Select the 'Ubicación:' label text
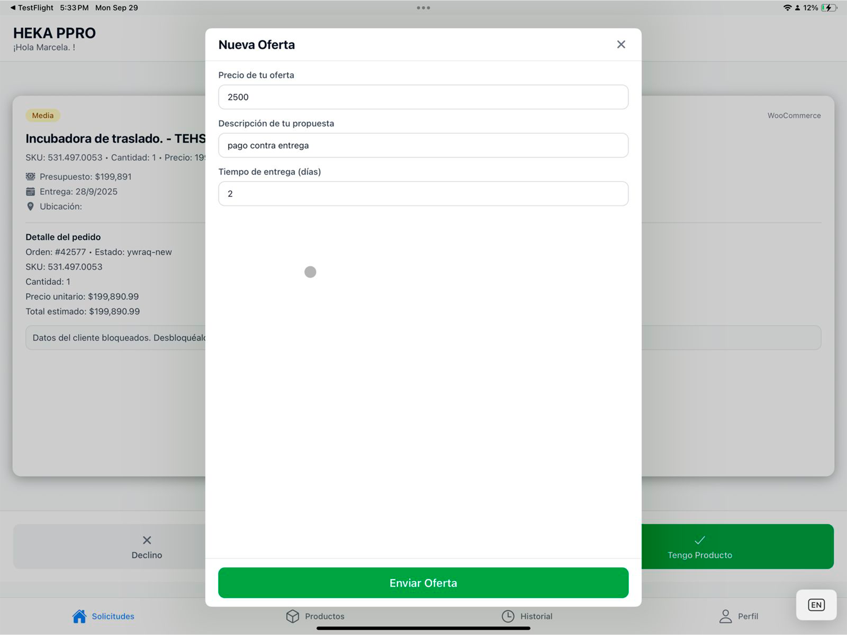 click(x=61, y=206)
